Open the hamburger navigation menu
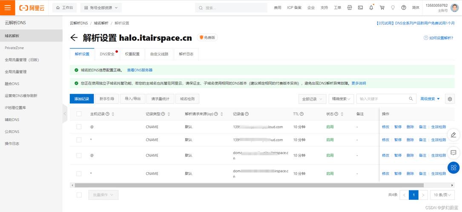The width and height of the screenshot is (462, 212). coord(8,8)
